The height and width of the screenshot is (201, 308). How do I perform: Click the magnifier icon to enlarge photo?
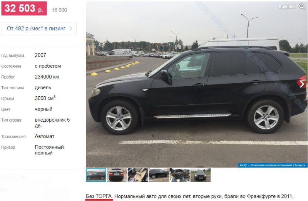point(302,7)
